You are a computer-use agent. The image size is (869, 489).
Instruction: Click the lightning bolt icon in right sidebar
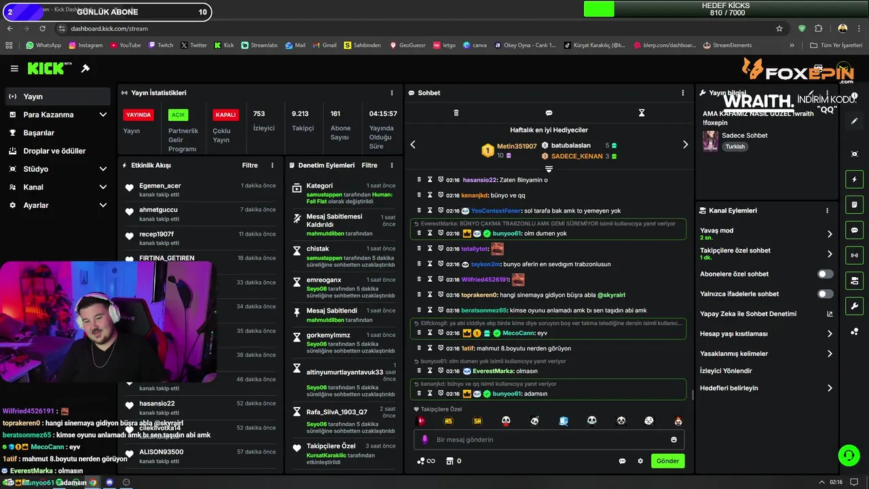click(854, 179)
